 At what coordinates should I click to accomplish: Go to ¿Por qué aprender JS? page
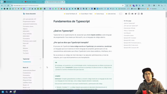tap(29, 19)
